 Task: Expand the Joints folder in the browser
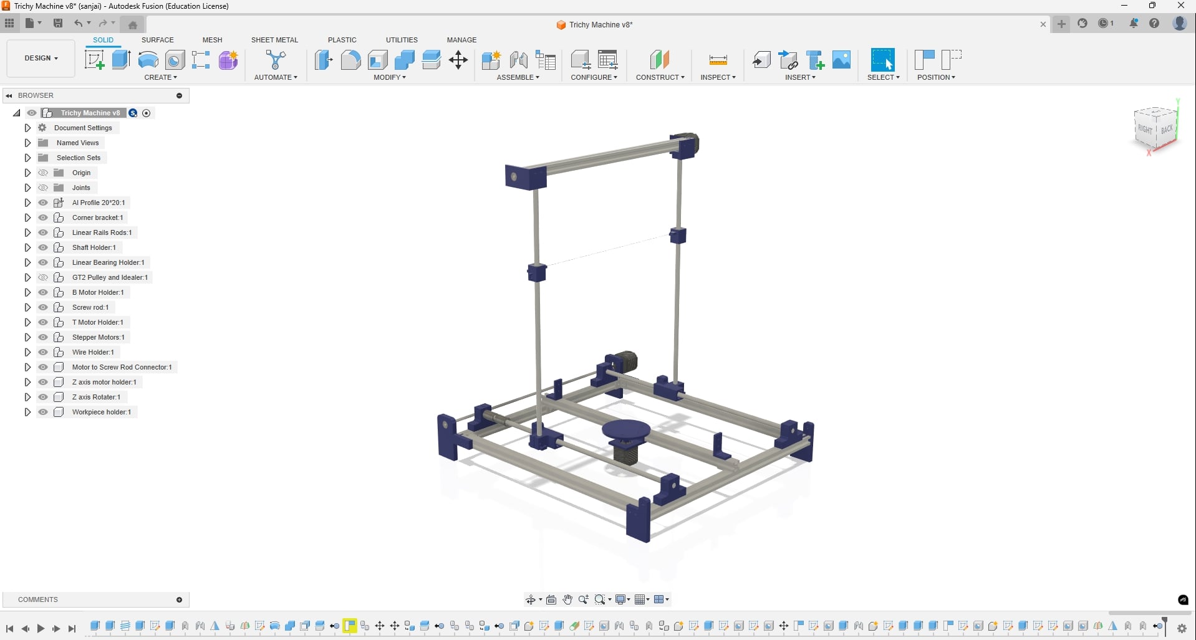27,188
